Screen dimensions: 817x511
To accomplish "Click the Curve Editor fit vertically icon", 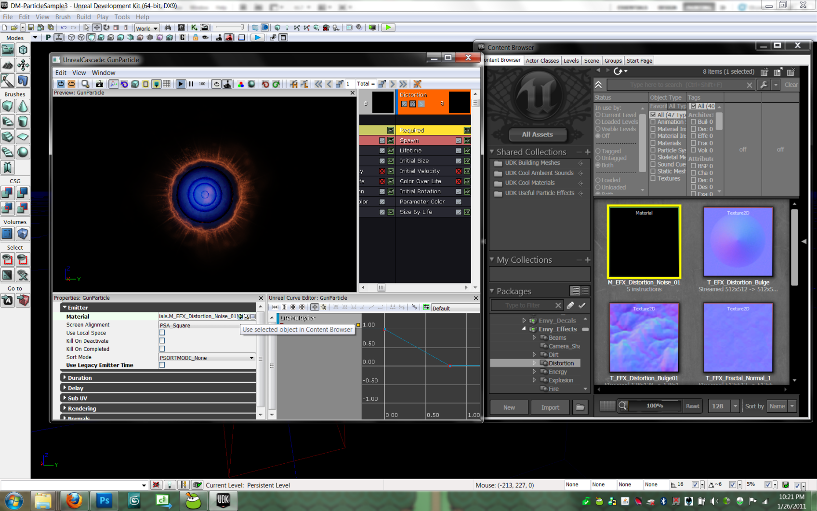I will point(284,307).
